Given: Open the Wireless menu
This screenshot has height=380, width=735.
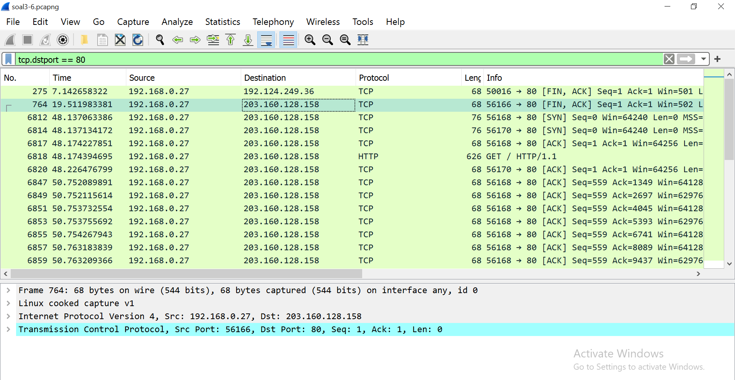Looking at the screenshot, I should pos(323,22).
